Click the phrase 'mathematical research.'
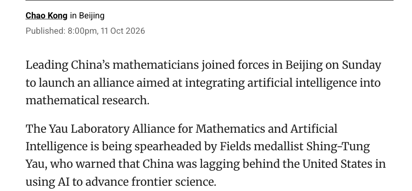This screenshot has width=412, height=191. (87, 100)
